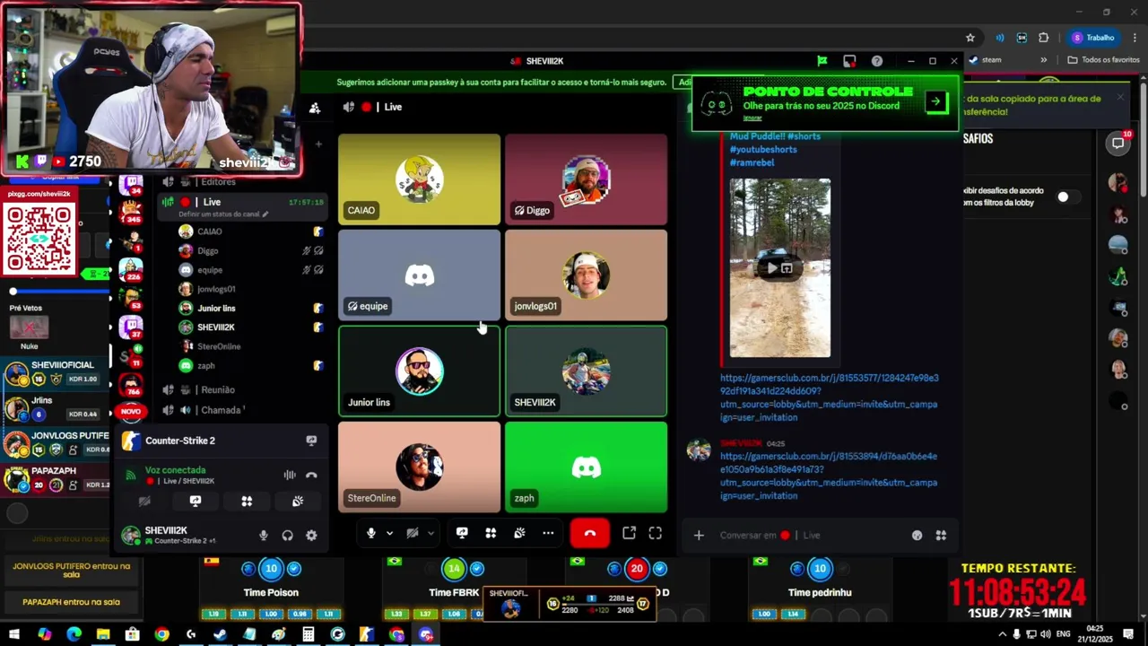Open Discord help question mark icon
Image resolution: width=1148 pixels, height=646 pixels.
coord(877,61)
